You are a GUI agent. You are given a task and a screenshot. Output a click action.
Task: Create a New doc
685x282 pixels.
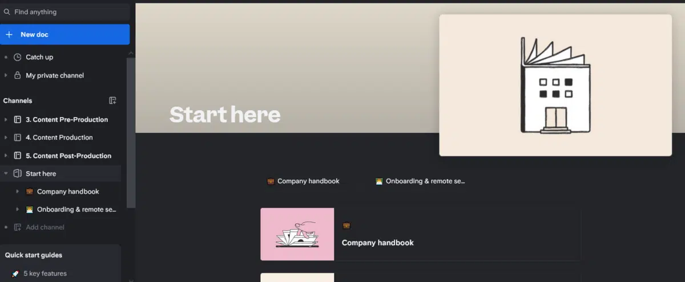point(65,34)
